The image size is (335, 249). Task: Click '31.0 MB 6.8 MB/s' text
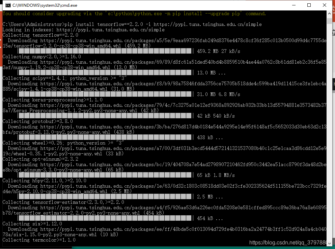(218, 94)
